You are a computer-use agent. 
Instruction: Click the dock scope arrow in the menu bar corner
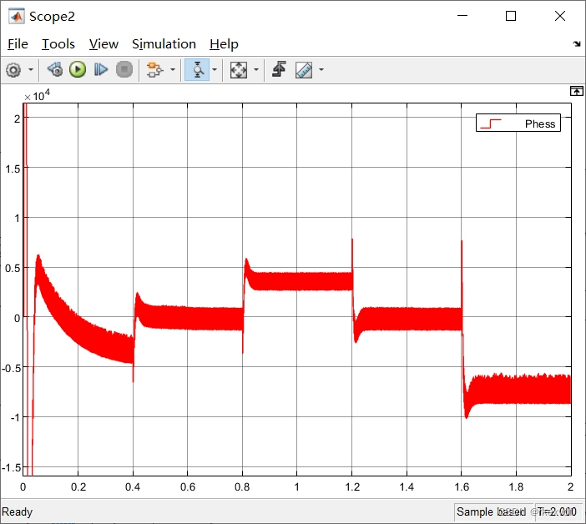(x=577, y=44)
